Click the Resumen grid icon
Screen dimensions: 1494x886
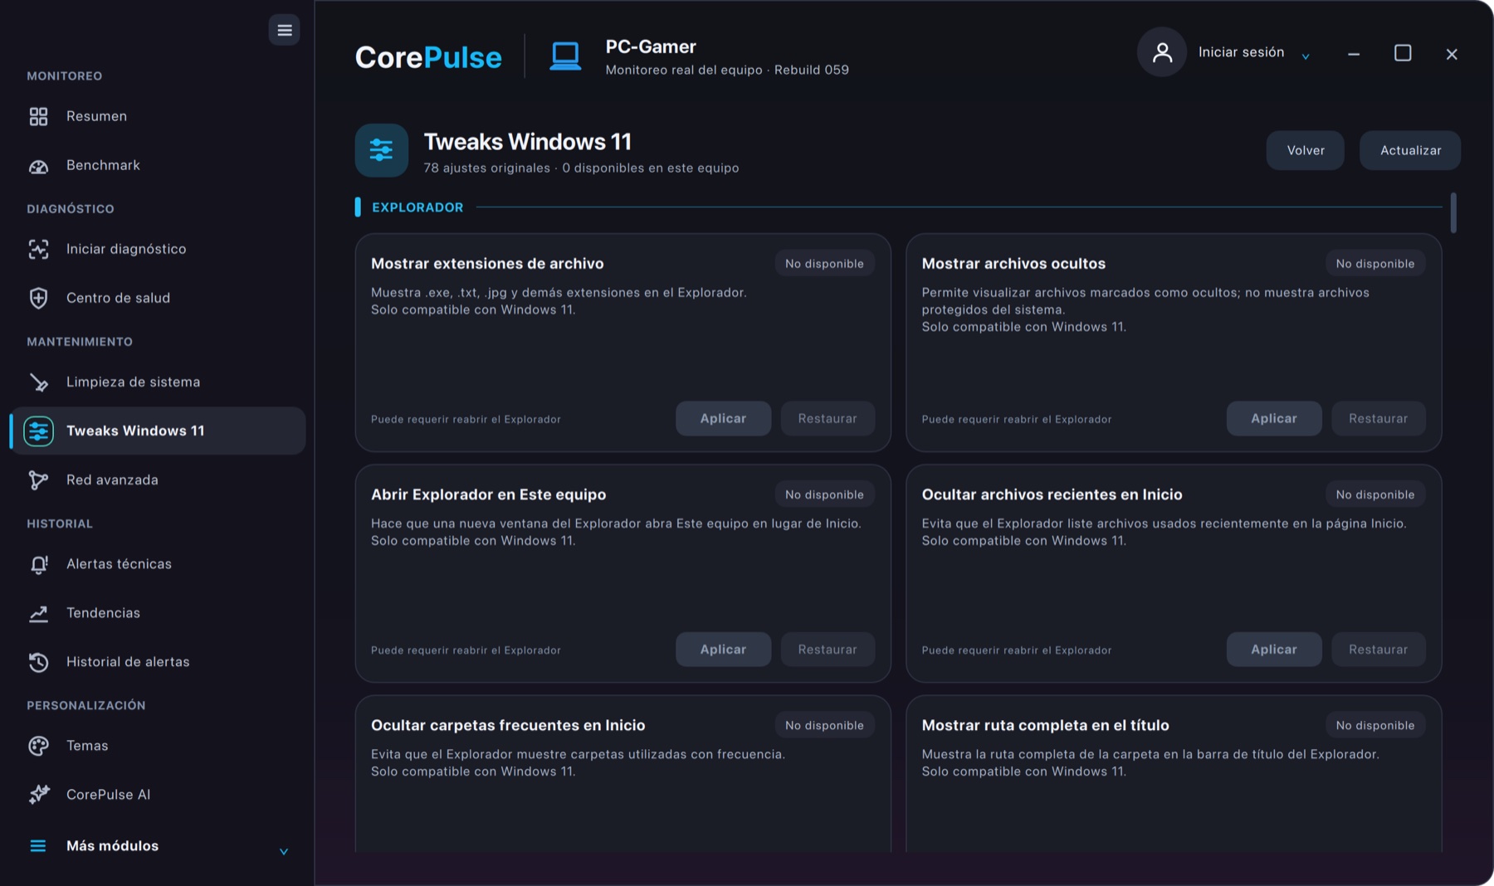coord(39,116)
